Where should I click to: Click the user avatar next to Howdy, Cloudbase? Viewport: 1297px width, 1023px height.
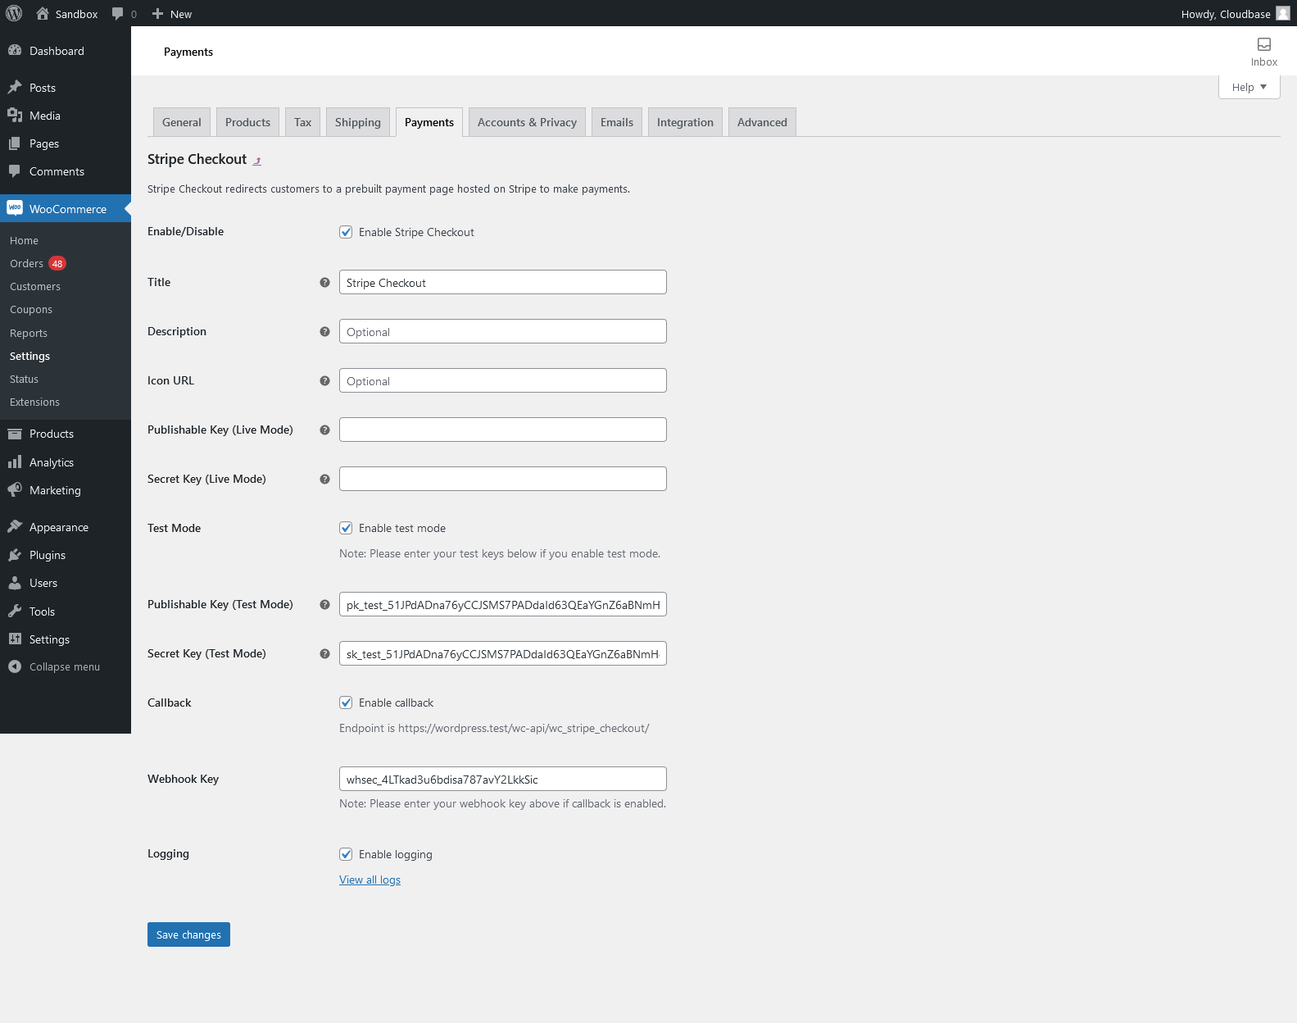pos(1283,13)
